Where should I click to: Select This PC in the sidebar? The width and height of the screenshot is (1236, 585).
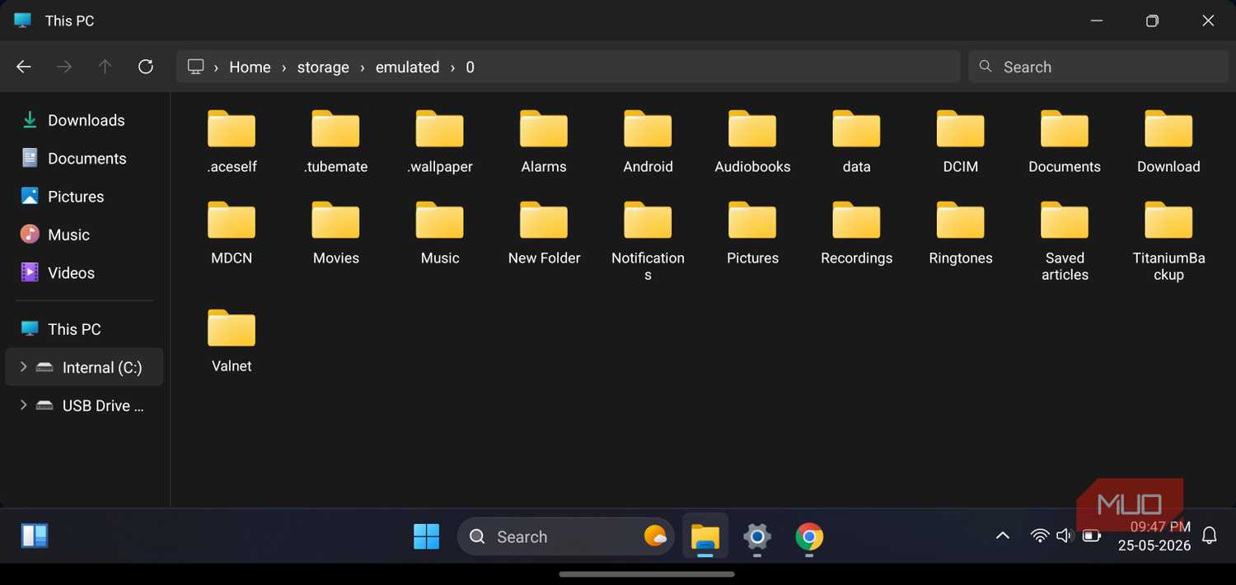coord(85,329)
